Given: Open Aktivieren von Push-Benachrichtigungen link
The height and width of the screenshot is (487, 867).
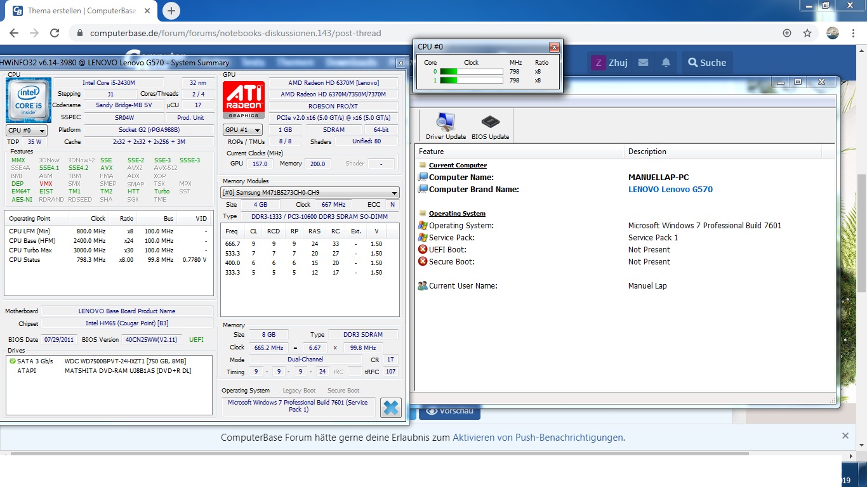Looking at the screenshot, I should [538, 438].
